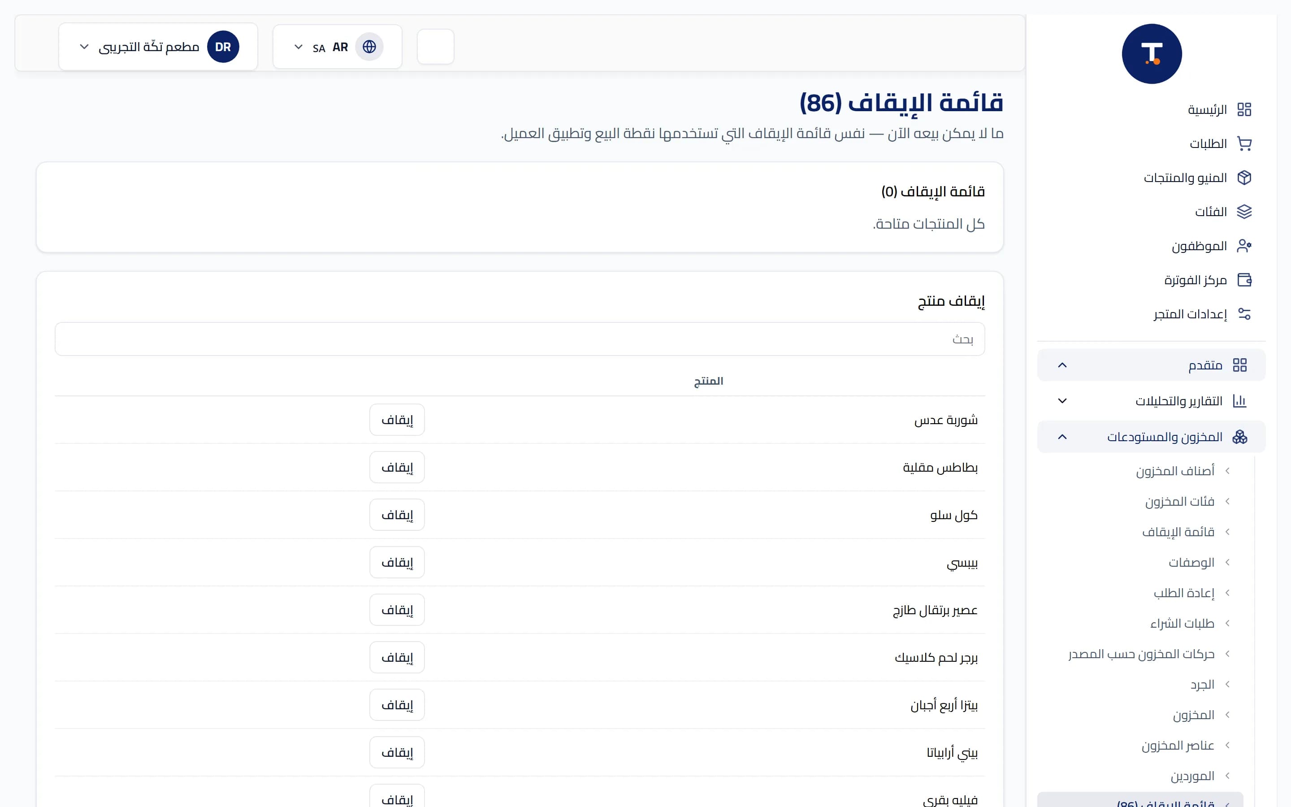Image resolution: width=1291 pixels, height=807 pixels.
Task: Click the staff icon for الموظفون
Action: point(1244,246)
